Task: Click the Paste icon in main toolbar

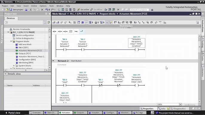Action: tap(38, 10)
